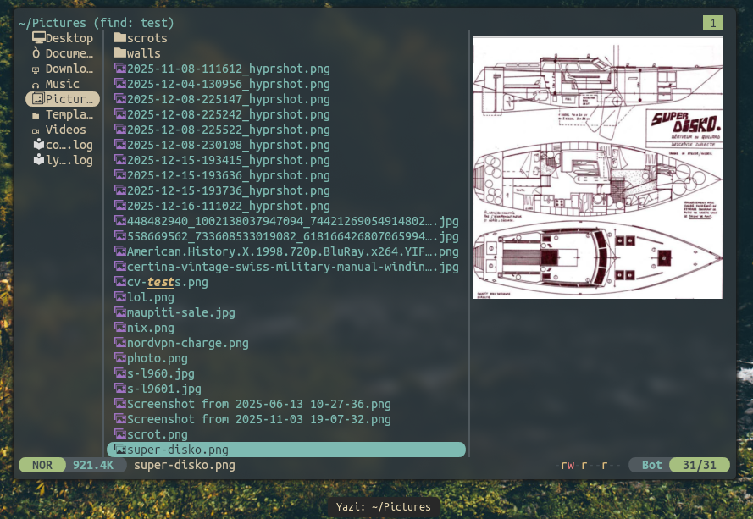Select maupiti-sale.jpg in file list
The height and width of the screenshot is (519, 753).
tap(180, 312)
